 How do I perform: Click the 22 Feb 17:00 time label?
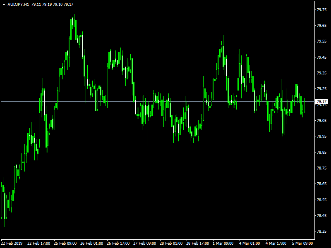click(38, 243)
